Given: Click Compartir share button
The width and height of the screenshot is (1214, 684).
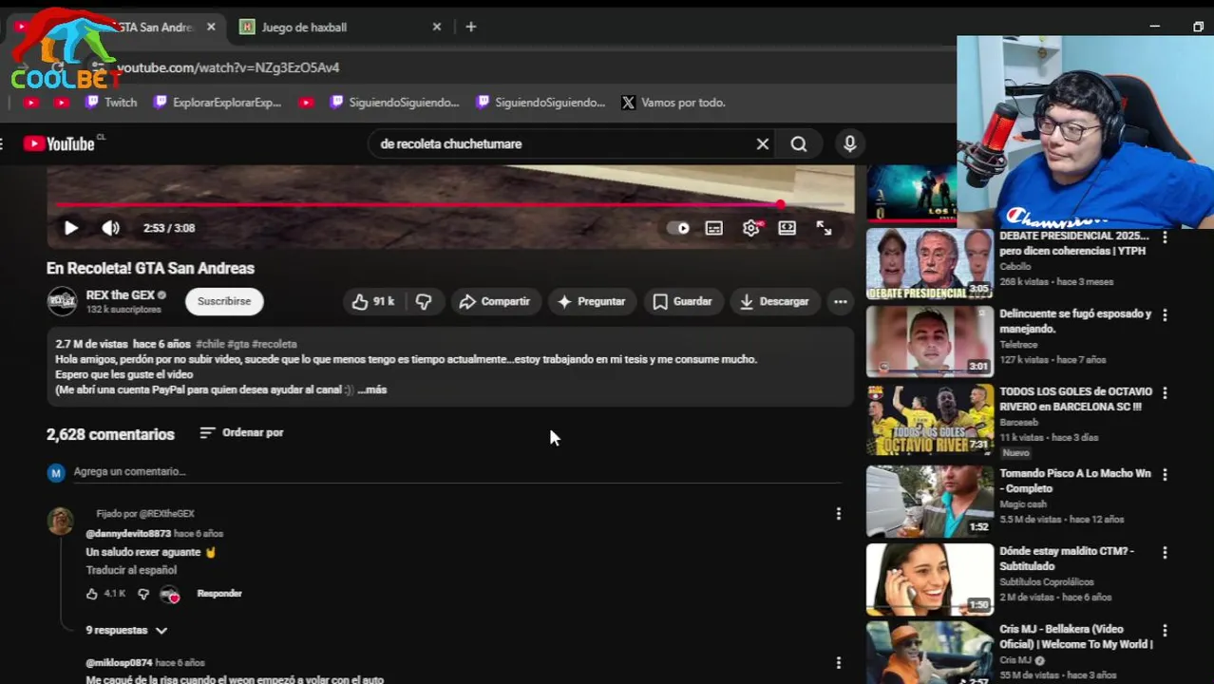Looking at the screenshot, I should point(494,301).
